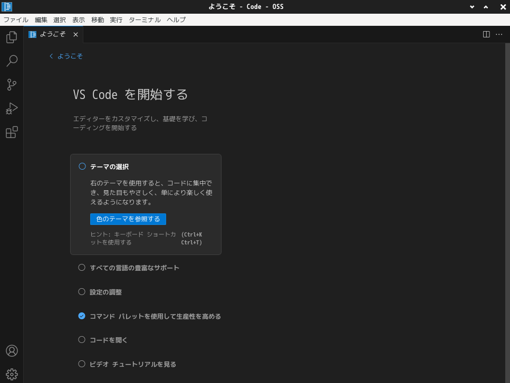Screen dimensions: 510x383
Task: Open the 実行 menu
Action: (116, 20)
